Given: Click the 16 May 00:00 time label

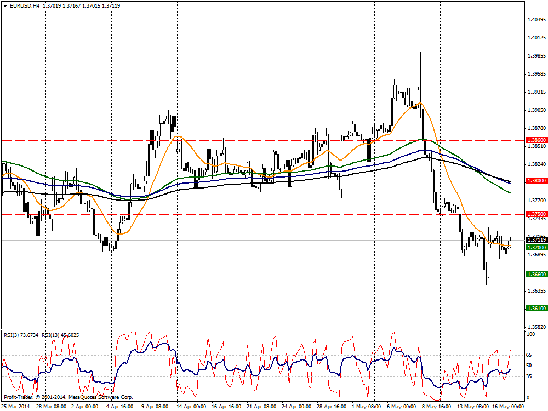Looking at the screenshot, I should [507, 407].
